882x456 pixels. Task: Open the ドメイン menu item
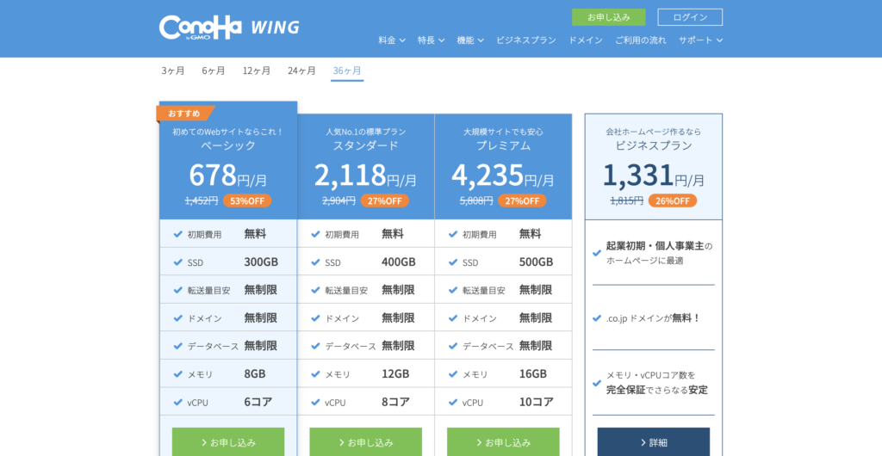click(586, 40)
